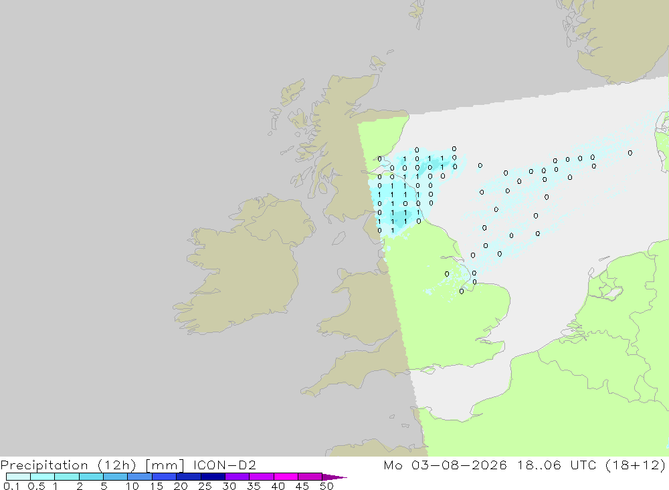Click the "18..06 UTC" time range
The height and width of the screenshot is (490, 669).
point(557,465)
